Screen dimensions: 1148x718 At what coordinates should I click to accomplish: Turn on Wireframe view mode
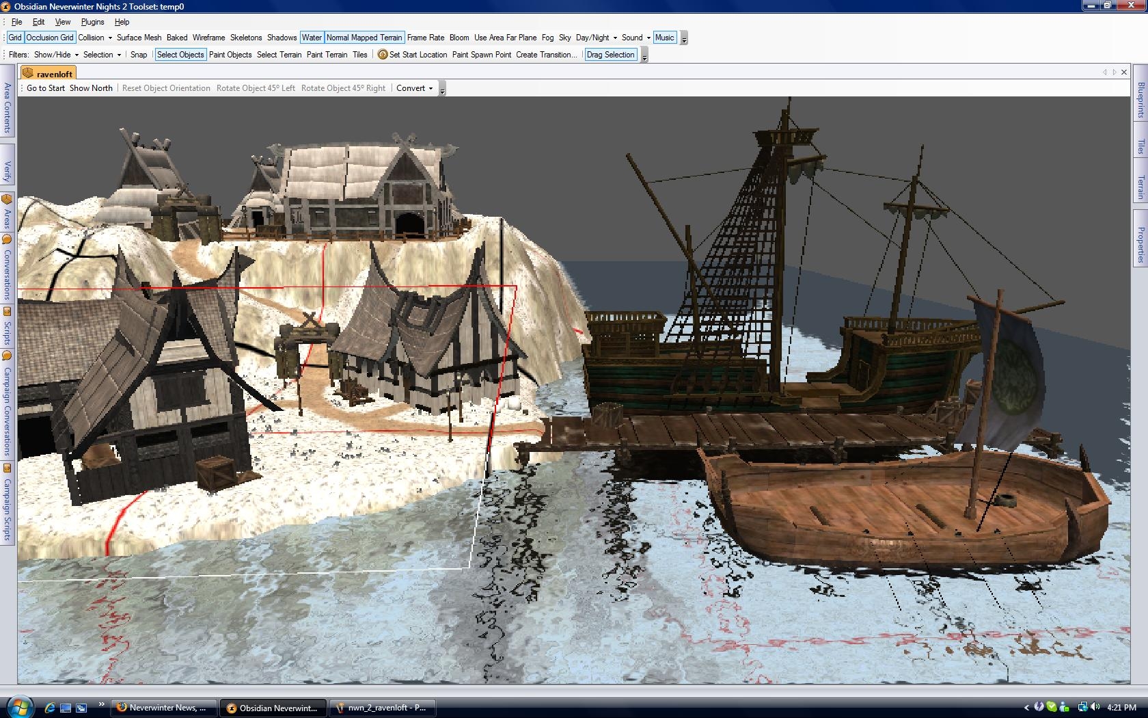point(208,38)
